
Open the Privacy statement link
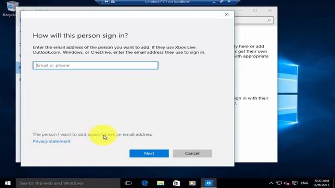coord(51,142)
